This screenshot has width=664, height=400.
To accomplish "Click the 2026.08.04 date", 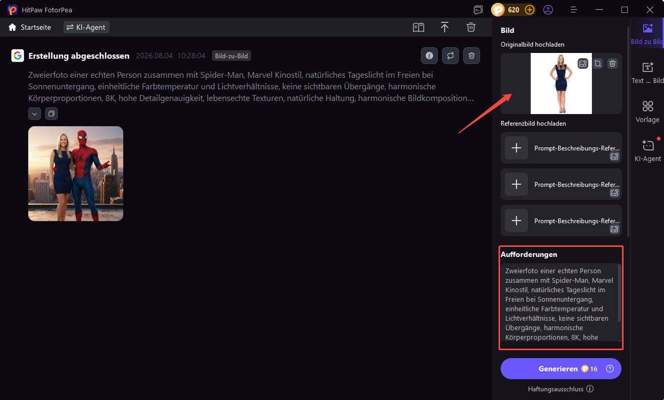I will [x=154, y=55].
